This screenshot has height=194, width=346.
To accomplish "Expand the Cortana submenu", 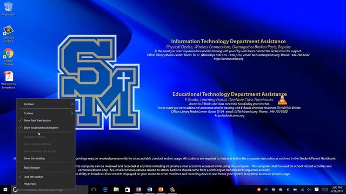I will pos(45,113).
